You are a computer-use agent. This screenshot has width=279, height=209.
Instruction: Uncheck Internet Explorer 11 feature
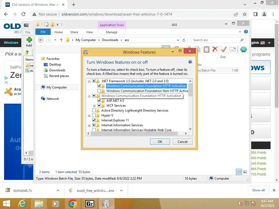(x=94, y=120)
